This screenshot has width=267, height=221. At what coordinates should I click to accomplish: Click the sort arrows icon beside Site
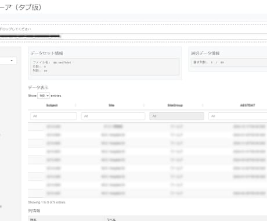click(x=143, y=105)
